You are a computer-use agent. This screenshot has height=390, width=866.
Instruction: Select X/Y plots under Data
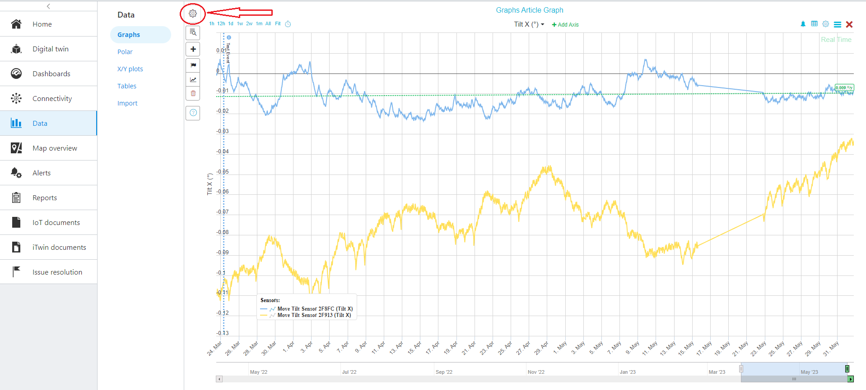pyautogui.click(x=130, y=69)
